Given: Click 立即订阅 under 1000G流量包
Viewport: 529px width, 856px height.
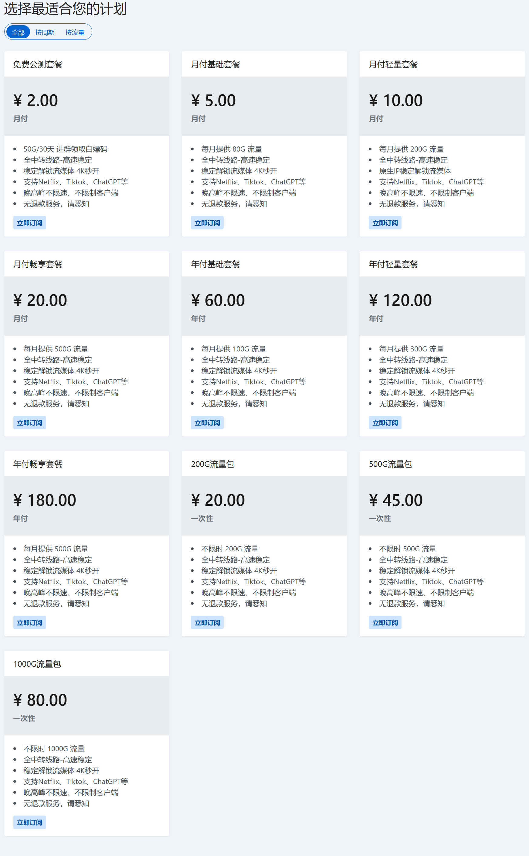Looking at the screenshot, I should tap(30, 822).
